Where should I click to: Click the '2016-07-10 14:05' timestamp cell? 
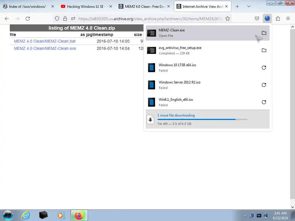pyautogui.click(x=113, y=41)
